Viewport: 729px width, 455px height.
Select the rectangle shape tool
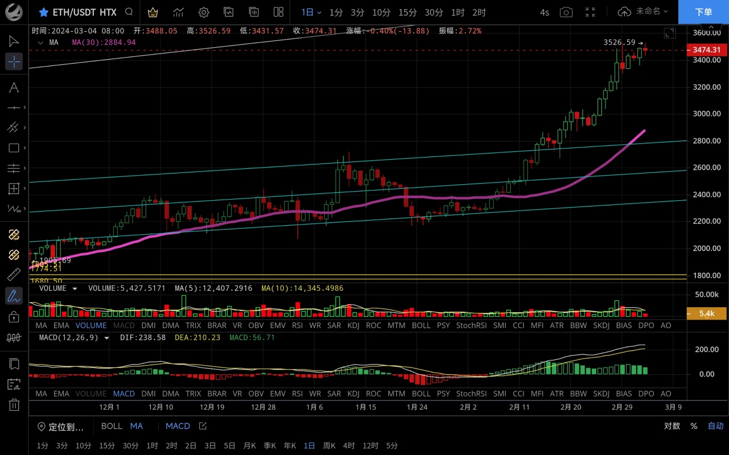pos(14,148)
